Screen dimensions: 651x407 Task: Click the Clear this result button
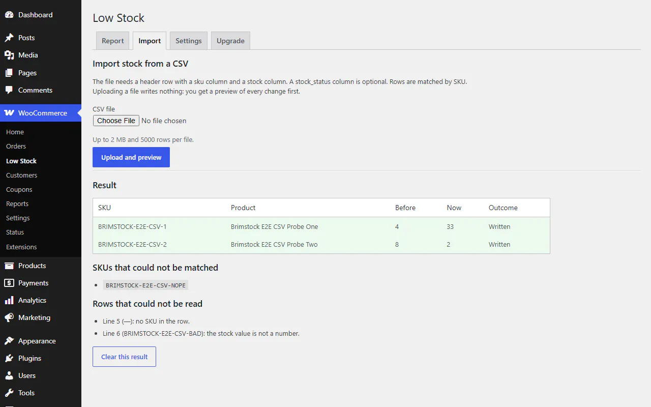click(124, 357)
